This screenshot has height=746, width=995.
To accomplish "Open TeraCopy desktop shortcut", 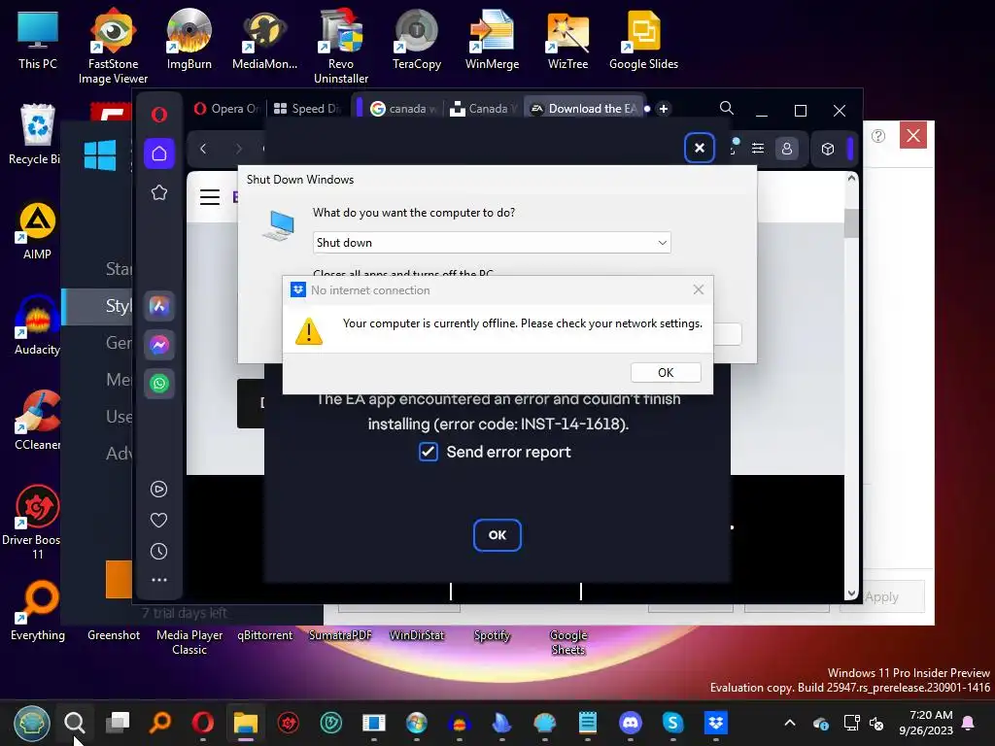I will pyautogui.click(x=416, y=39).
